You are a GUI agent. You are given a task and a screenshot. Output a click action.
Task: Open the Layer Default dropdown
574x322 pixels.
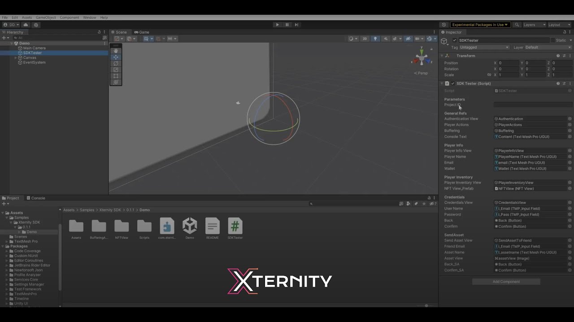click(x=548, y=47)
